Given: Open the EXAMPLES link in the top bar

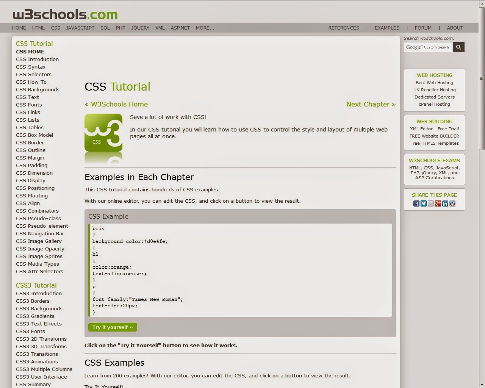Looking at the screenshot, I should pyautogui.click(x=387, y=28).
